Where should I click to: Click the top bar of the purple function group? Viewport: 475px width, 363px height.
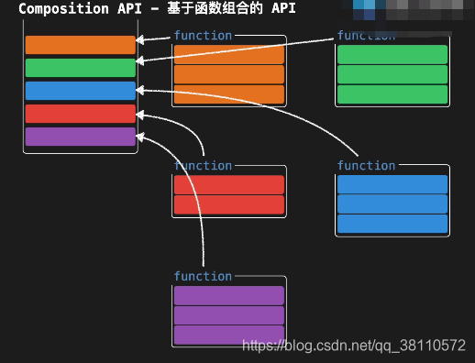pos(229,295)
